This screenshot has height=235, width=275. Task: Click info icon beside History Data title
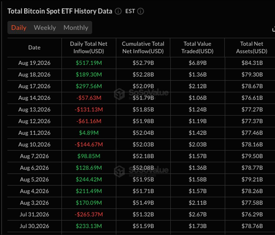point(118,11)
